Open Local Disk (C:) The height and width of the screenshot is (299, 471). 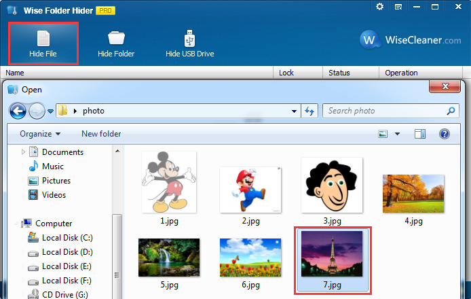pyautogui.click(x=67, y=238)
